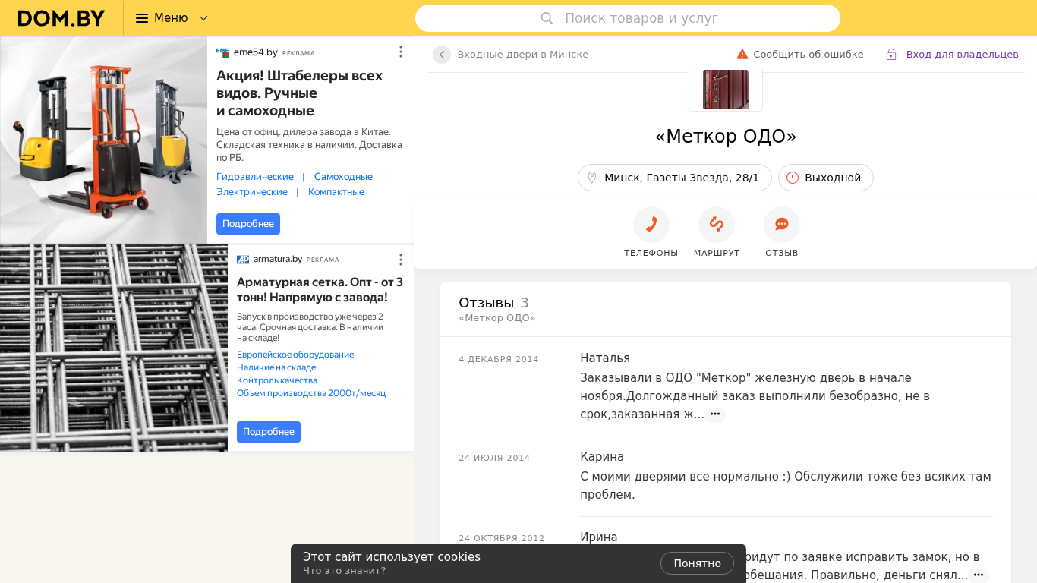Click the eme54.by advertiser favicon

[222, 52]
